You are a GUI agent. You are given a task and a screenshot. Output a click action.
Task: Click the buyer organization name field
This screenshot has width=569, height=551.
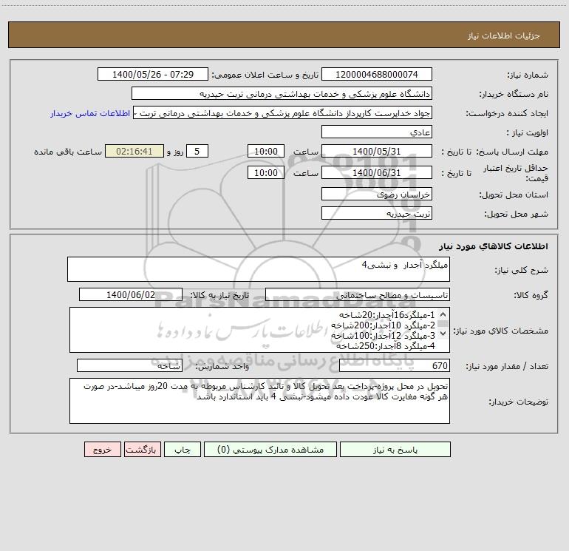pyautogui.click(x=282, y=93)
